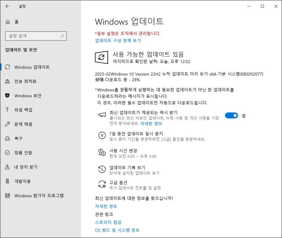Click 자세한 정보 link next to 먼저 받아보세요
This screenshot has height=238, width=282.
point(151,124)
